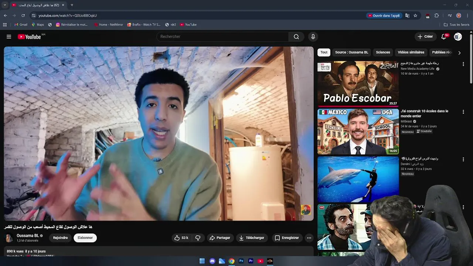473x266 pixels.
Task: Open the Tous les favoris folder
Action: tap(456, 25)
